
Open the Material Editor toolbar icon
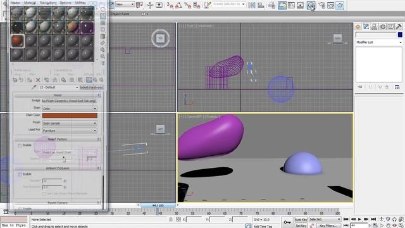tap(311, 5)
